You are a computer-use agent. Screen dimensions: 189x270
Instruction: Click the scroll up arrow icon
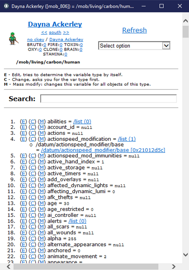click(185, 21)
